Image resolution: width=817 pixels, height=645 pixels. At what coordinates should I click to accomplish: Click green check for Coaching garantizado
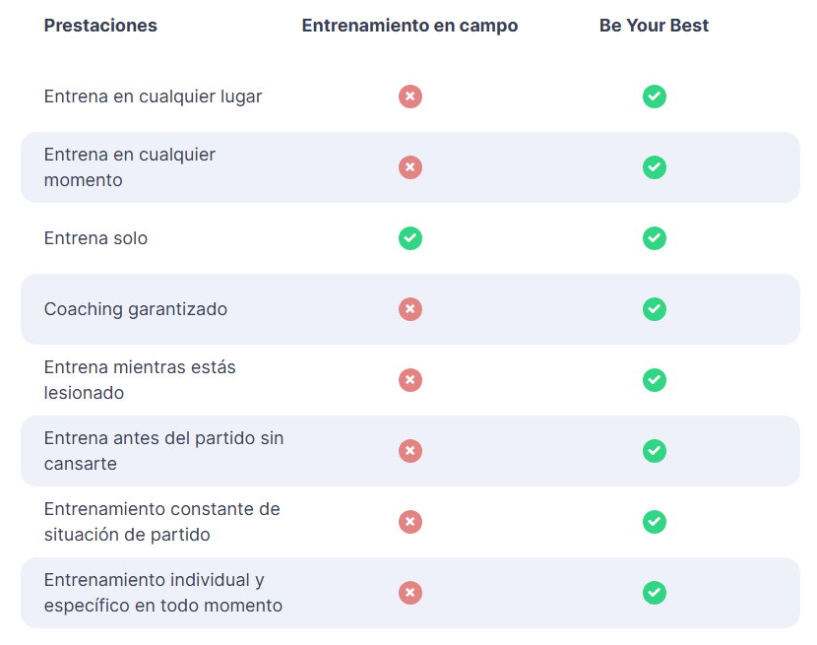pyautogui.click(x=654, y=309)
